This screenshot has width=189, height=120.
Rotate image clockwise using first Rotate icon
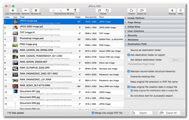point(100,10)
